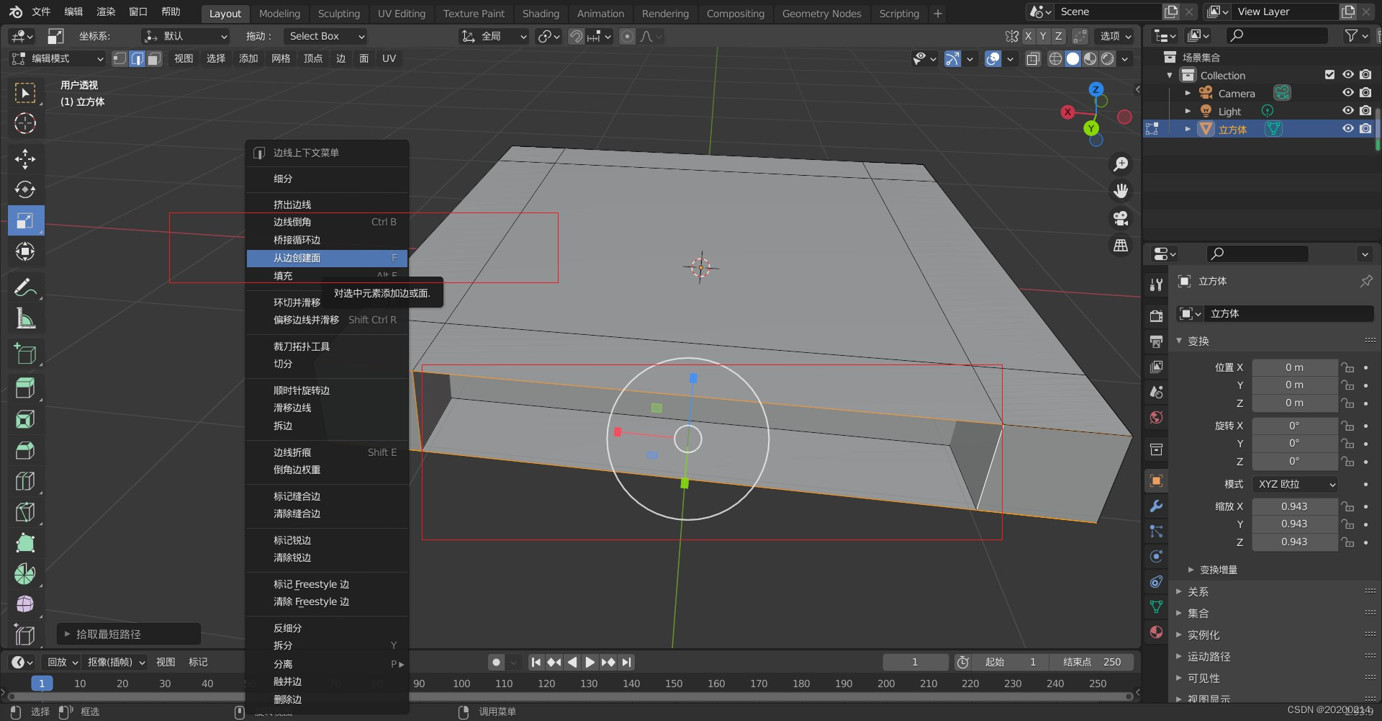
Task: Open the Modifier properties wrench tab
Action: point(1156,506)
